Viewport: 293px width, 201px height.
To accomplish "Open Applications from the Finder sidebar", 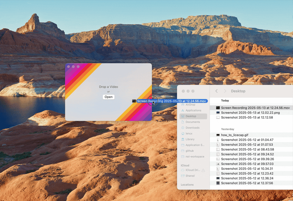I will (193, 110).
